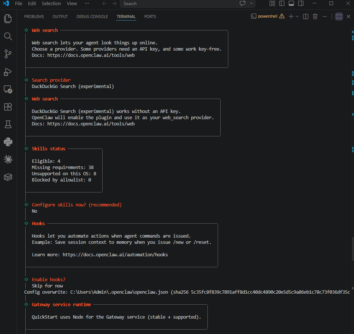The height and width of the screenshot is (334, 354).
Task: Open the Search view in activity bar
Action: tap(8, 36)
